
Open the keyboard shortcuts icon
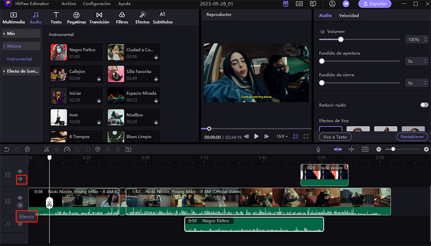(x=299, y=4)
